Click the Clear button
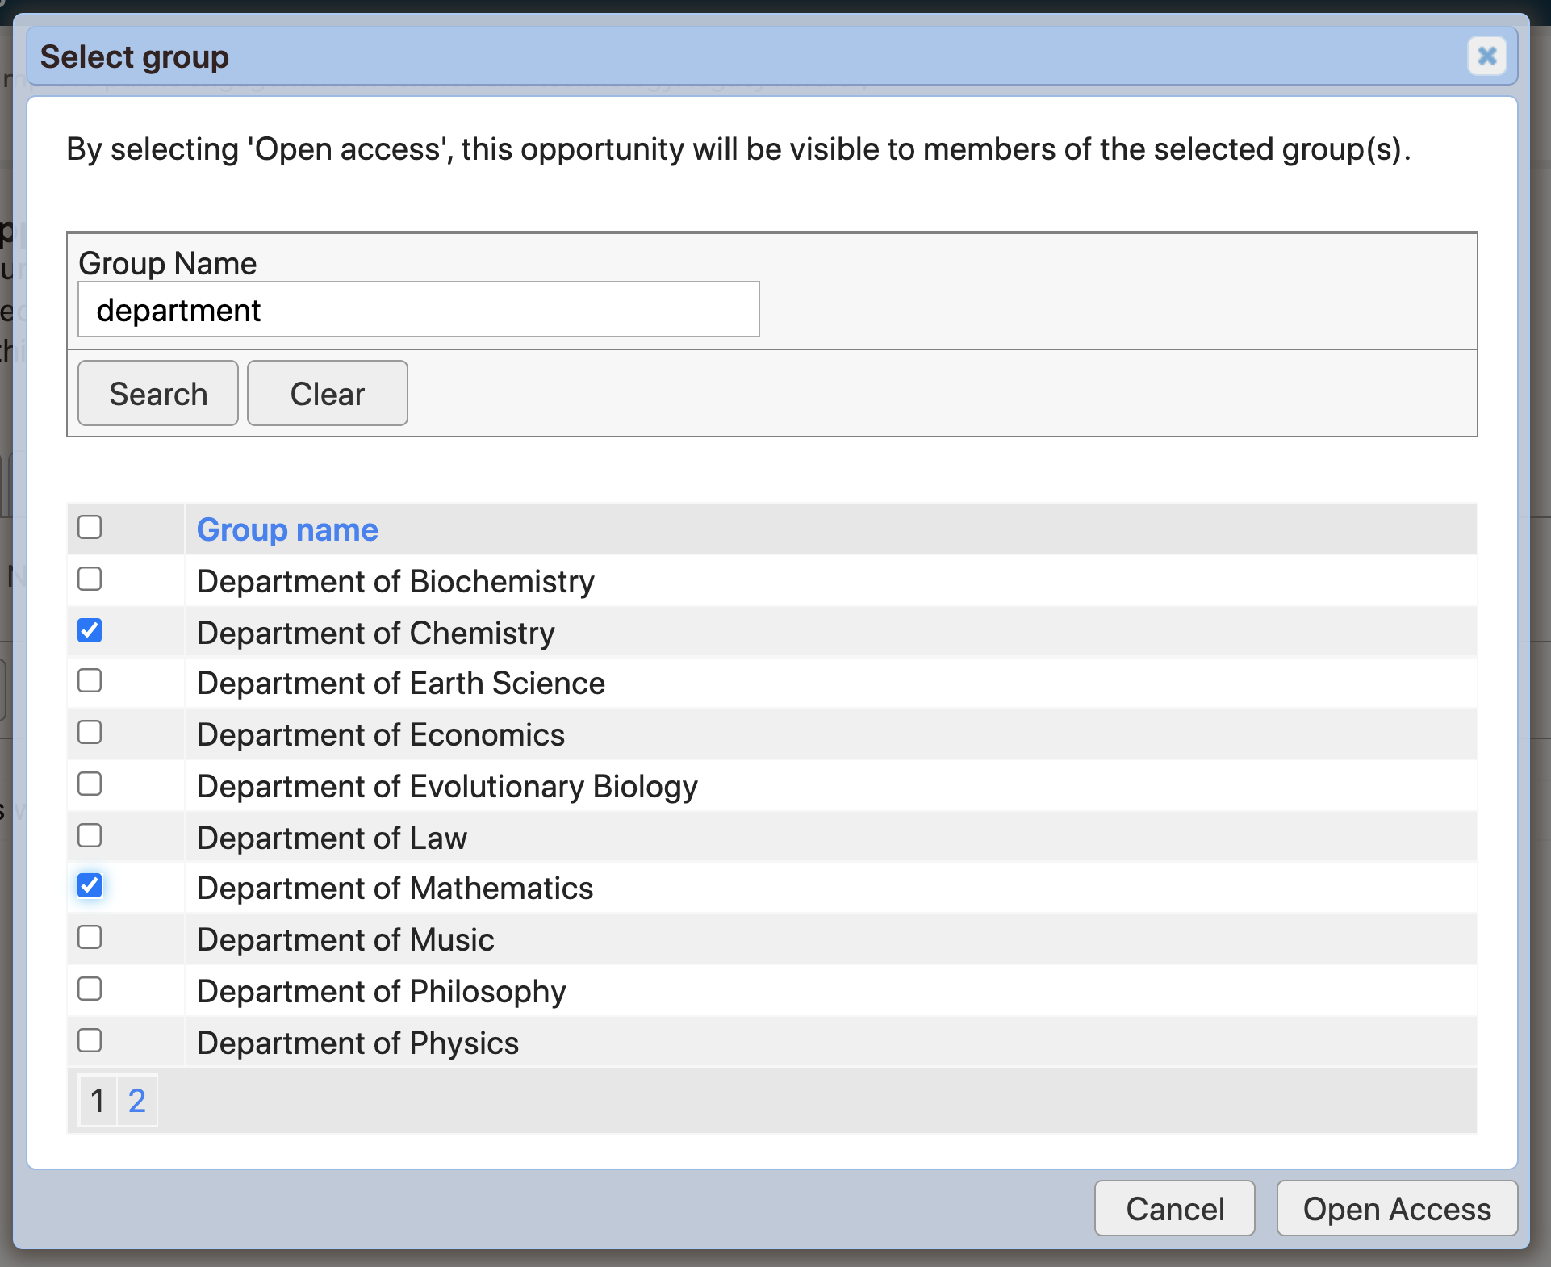The height and width of the screenshot is (1267, 1551). pos(327,394)
